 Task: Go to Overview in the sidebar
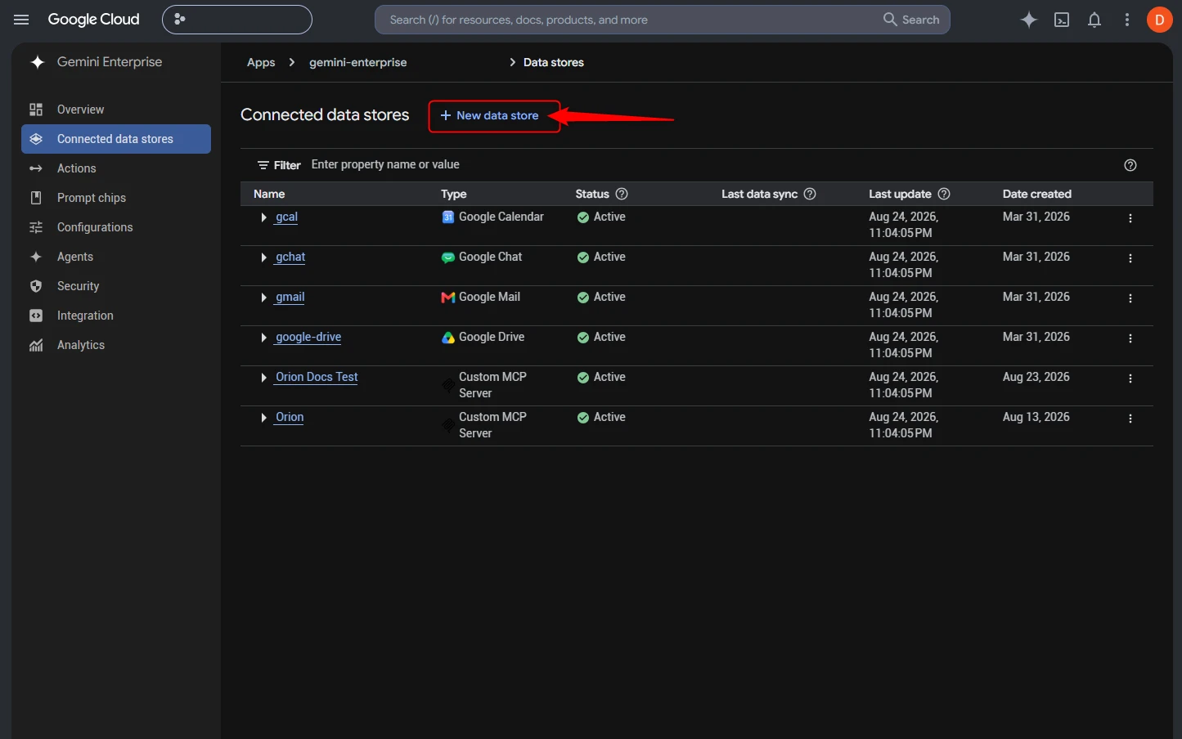pos(116,110)
